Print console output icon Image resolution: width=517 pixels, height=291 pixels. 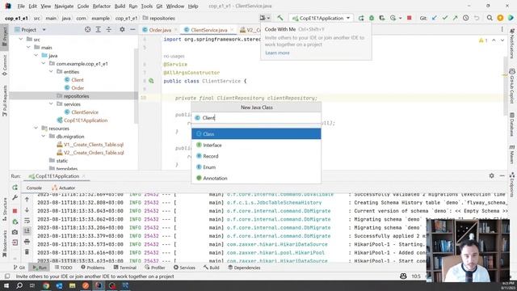(x=27, y=242)
